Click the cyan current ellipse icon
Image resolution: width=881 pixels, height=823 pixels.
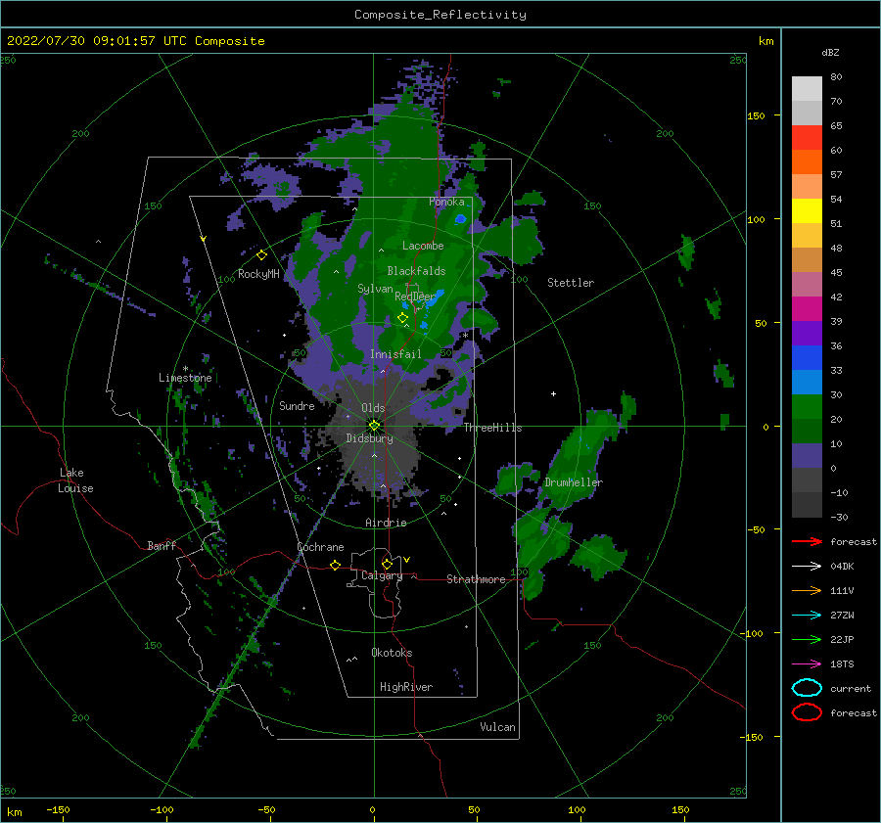pyautogui.click(x=807, y=688)
